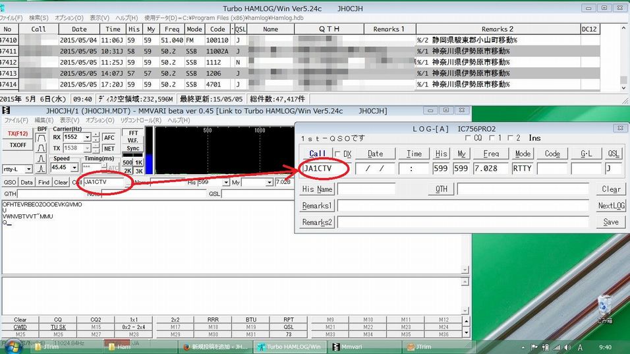The image size is (630, 354).
Task: Open MMVARI window system menu icon
Action: click(x=6, y=111)
